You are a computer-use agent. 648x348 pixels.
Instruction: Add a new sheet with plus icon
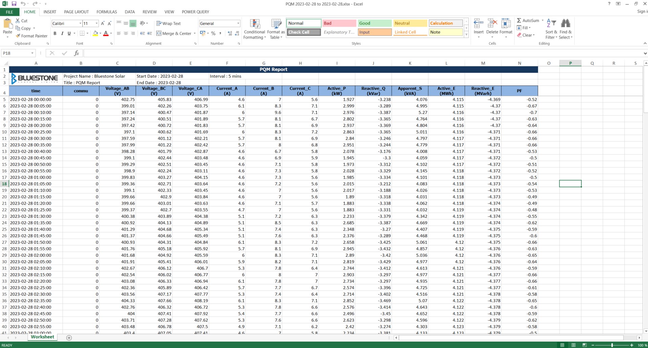pyautogui.click(x=69, y=338)
